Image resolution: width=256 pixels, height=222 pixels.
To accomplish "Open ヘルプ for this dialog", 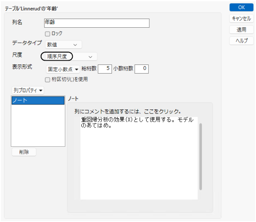I will (241, 41).
